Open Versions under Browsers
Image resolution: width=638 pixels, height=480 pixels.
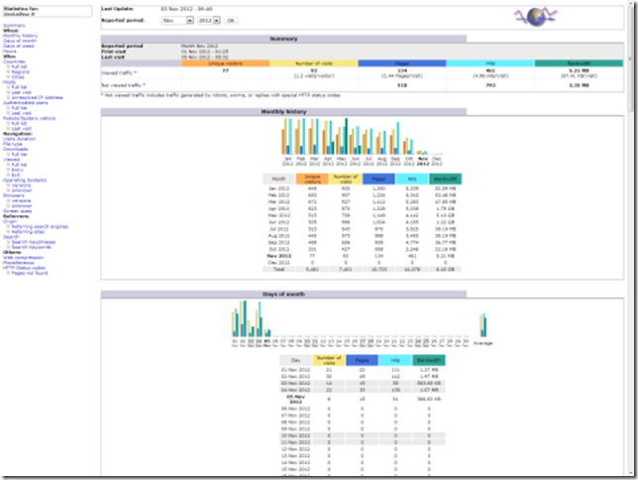21,201
